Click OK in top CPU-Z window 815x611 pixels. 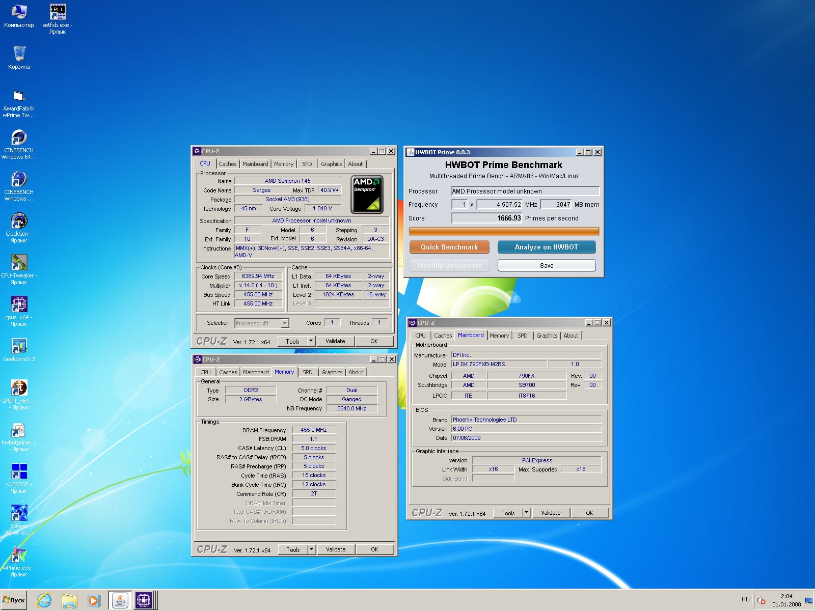[x=374, y=342]
